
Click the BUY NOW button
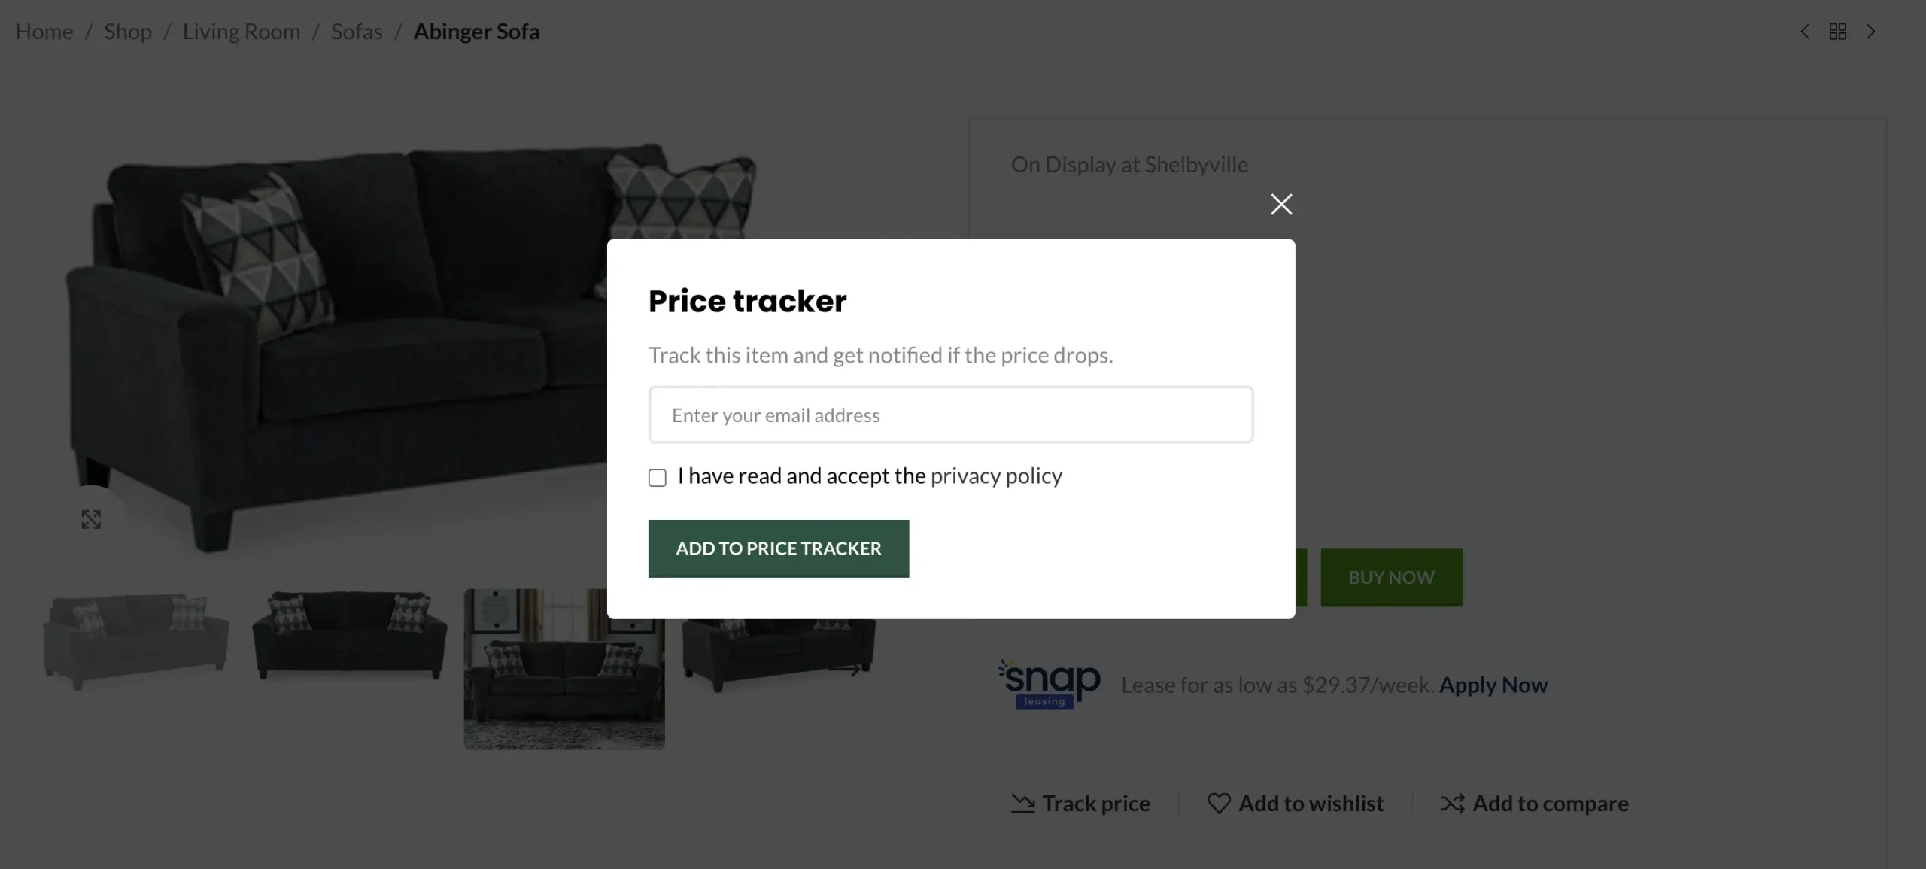[x=1390, y=577]
